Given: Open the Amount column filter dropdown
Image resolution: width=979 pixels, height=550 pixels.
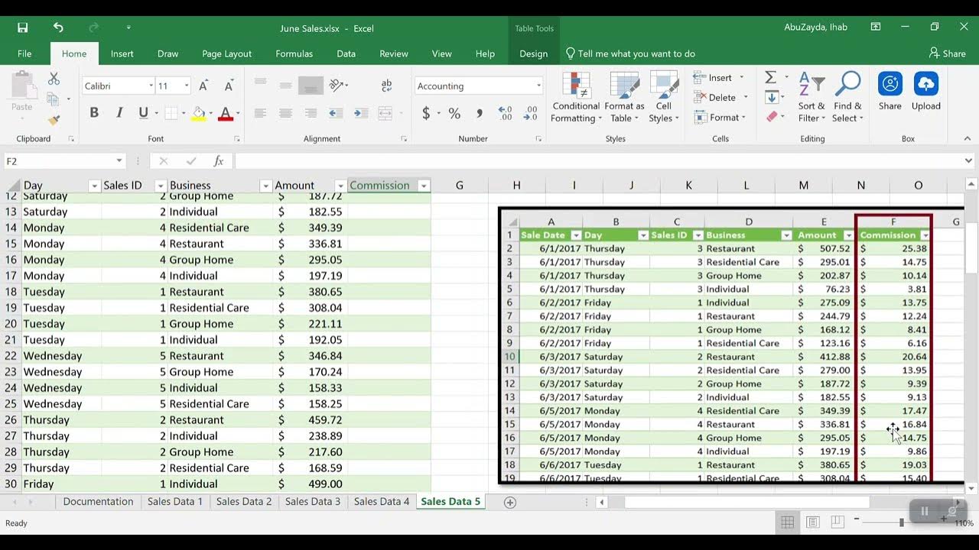Looking at the screenshot, I should (x=340, y=186).
